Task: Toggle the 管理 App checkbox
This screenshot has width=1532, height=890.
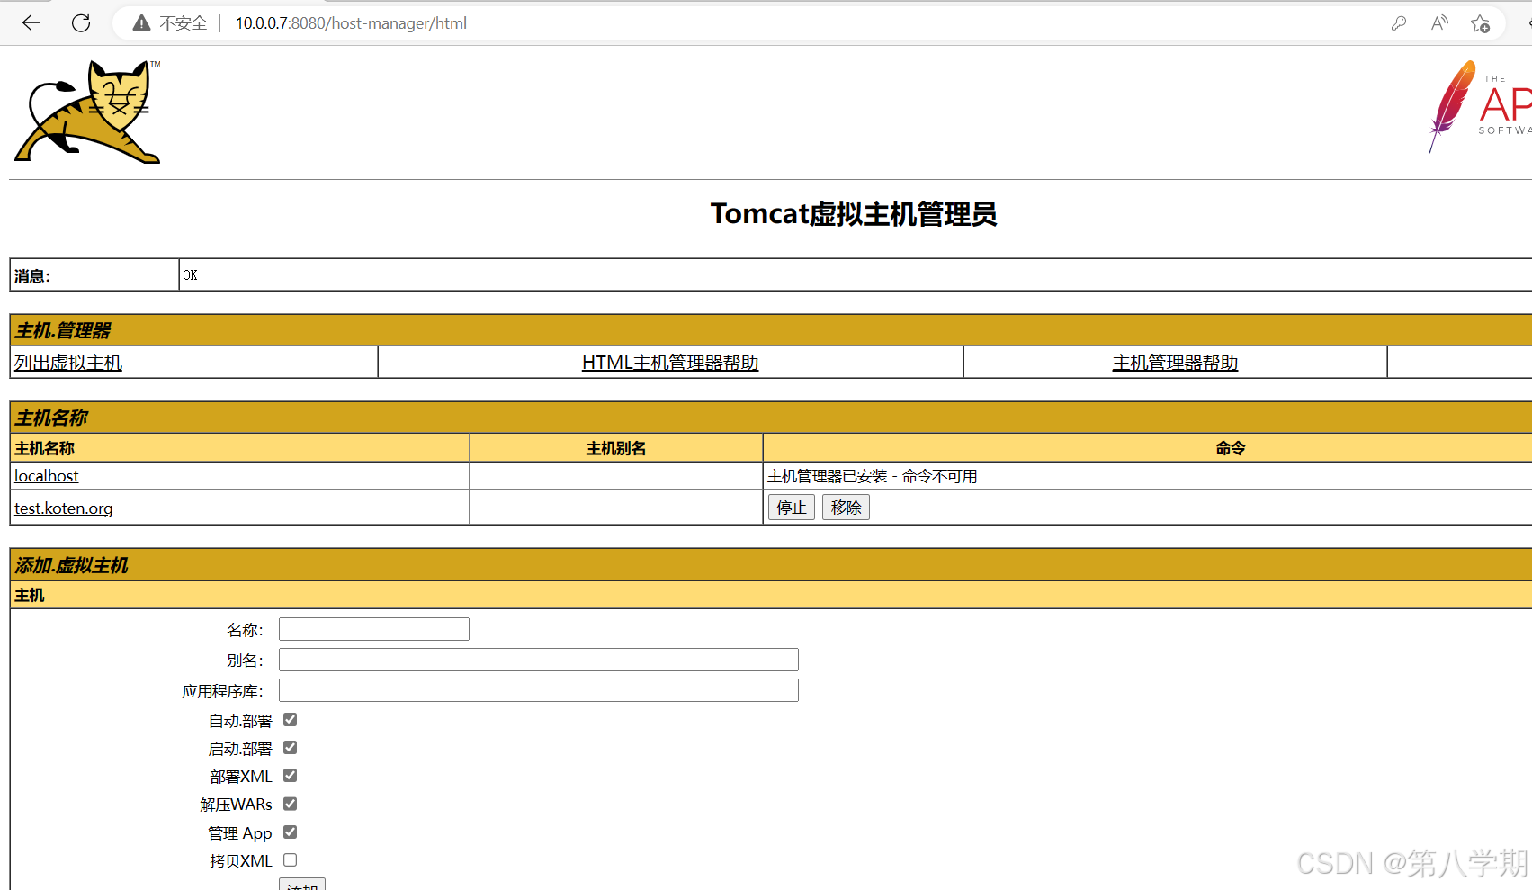Action: pyautogui.click(x=291, y=832)
